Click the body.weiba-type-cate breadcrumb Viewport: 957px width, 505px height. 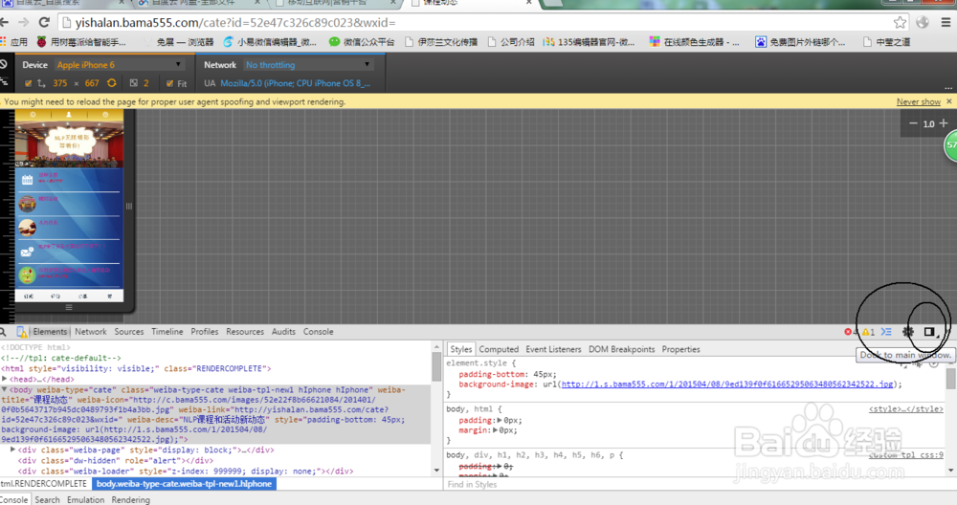coord(184,484)
